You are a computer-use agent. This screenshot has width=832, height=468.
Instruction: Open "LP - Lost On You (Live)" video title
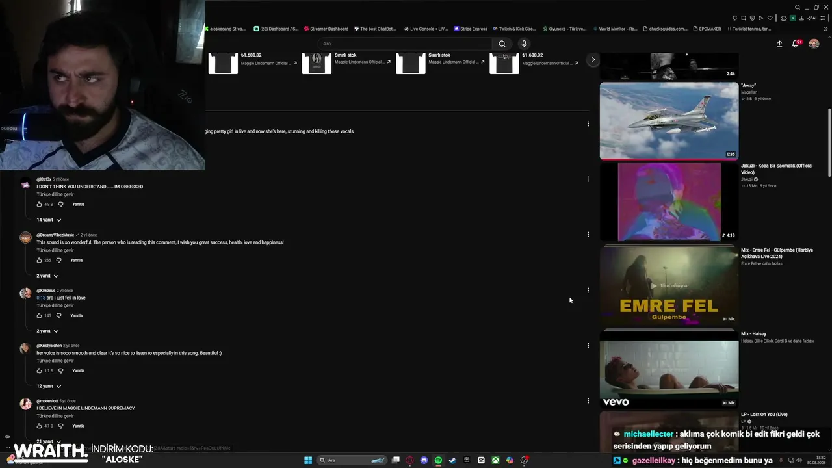(764, 414)
